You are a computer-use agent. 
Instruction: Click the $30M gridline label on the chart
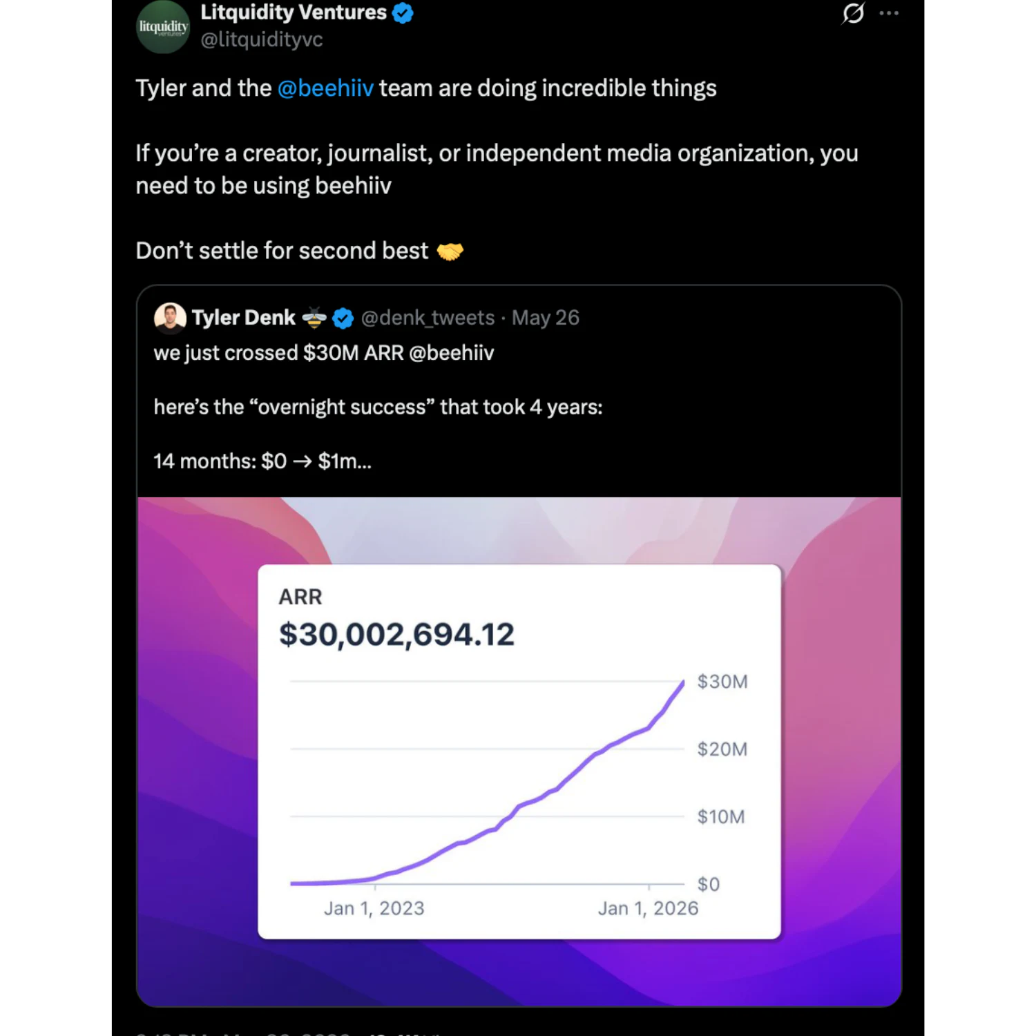(722, 682)
